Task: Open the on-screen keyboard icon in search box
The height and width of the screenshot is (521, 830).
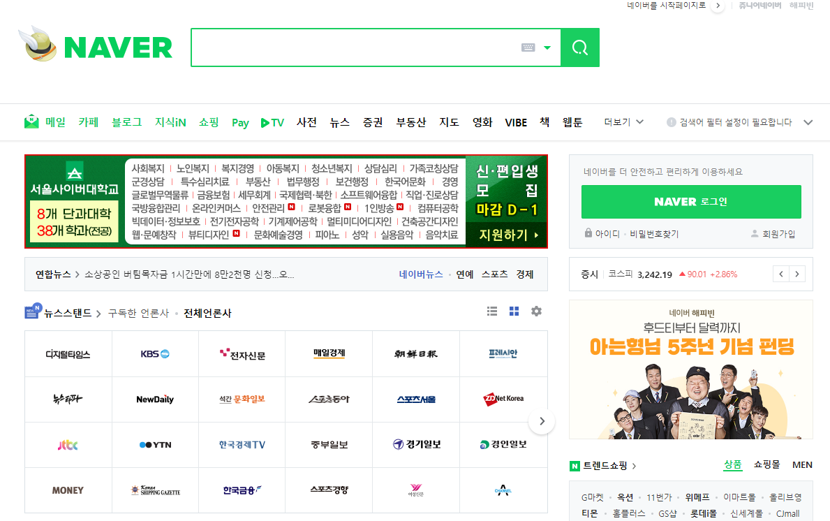Action: click(528, 47)
